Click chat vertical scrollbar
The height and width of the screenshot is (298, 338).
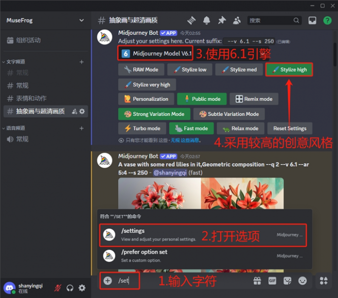click(x=335, y=54)
